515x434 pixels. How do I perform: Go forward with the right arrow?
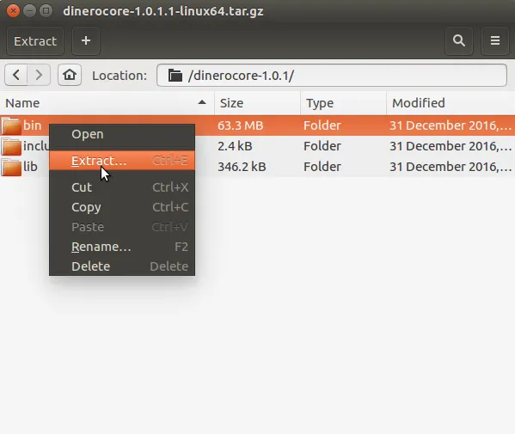click(39, 75)
